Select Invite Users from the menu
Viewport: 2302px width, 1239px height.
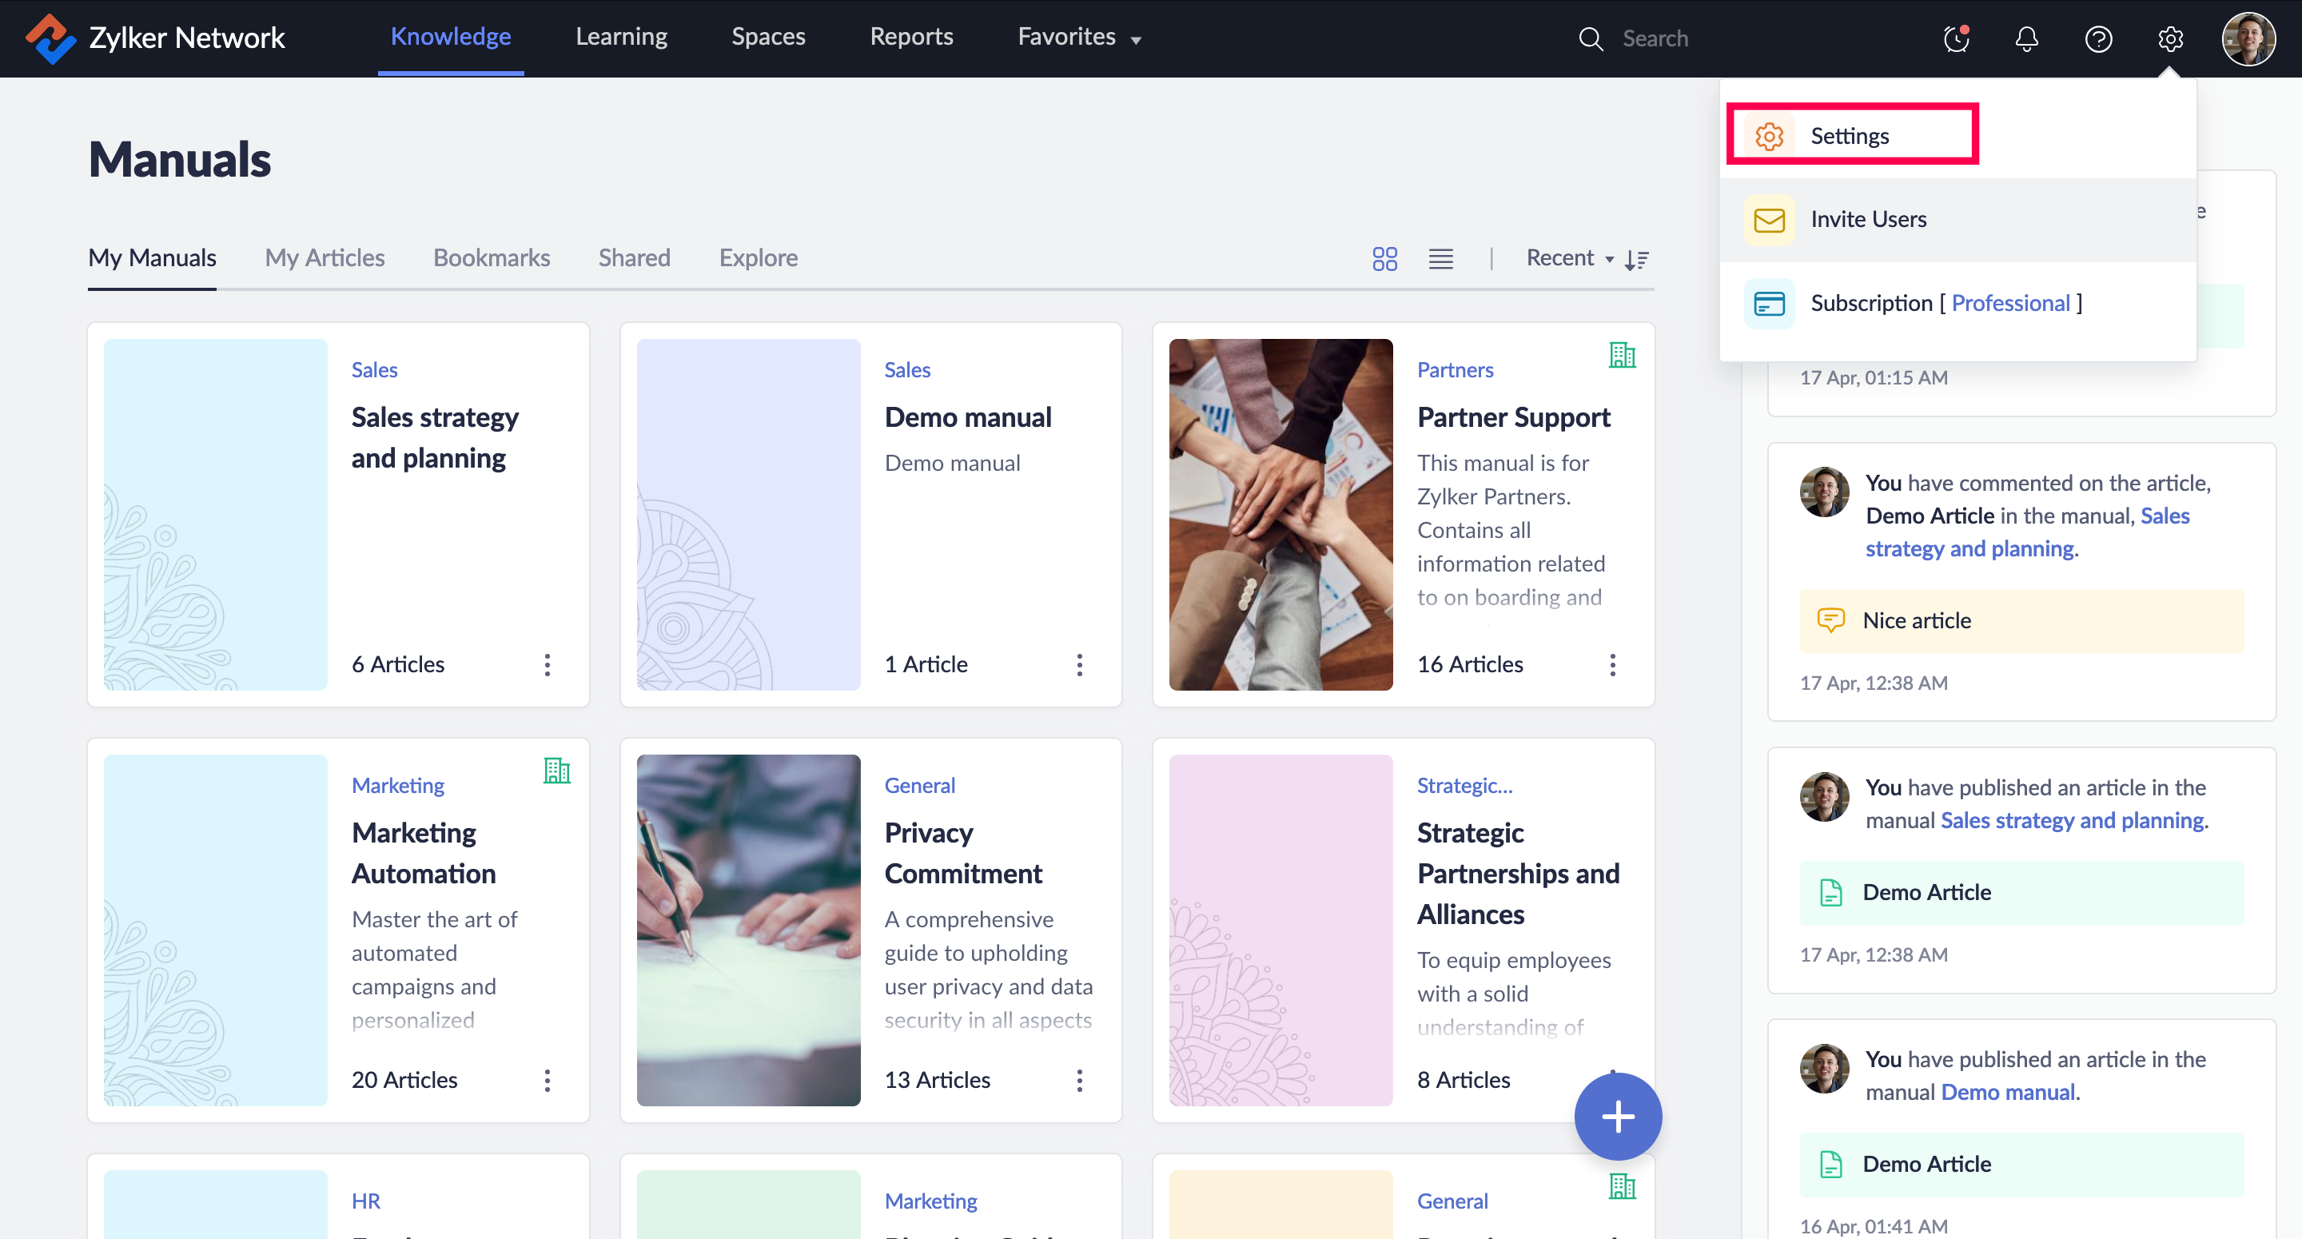click(x=1868, y=219)
